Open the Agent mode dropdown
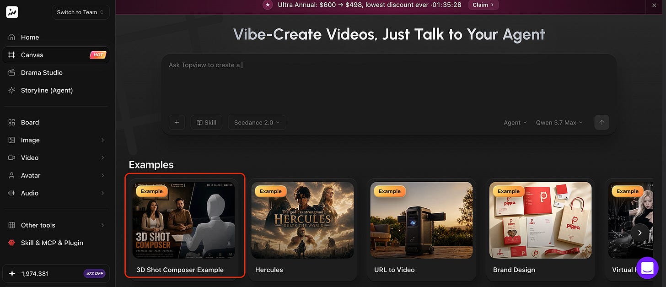 point(516,123)
